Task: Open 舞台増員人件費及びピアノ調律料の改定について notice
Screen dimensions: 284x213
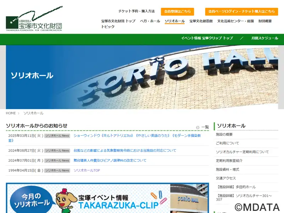Action: click(x=110, y=160)
